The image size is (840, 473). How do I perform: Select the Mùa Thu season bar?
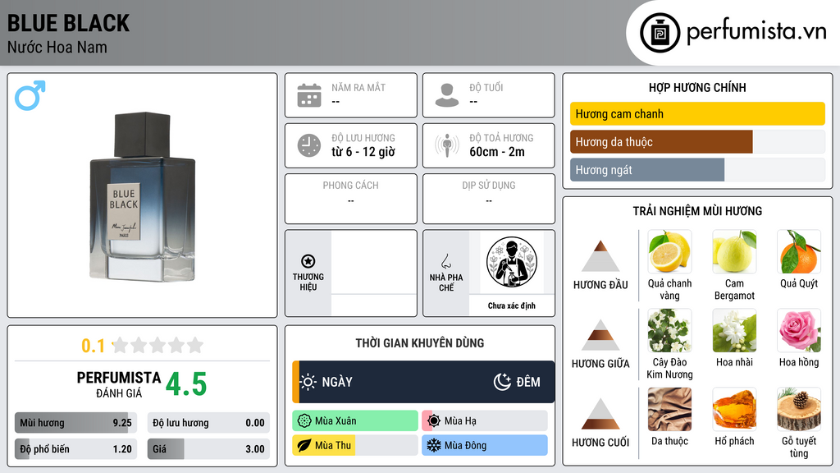[355, 446]
